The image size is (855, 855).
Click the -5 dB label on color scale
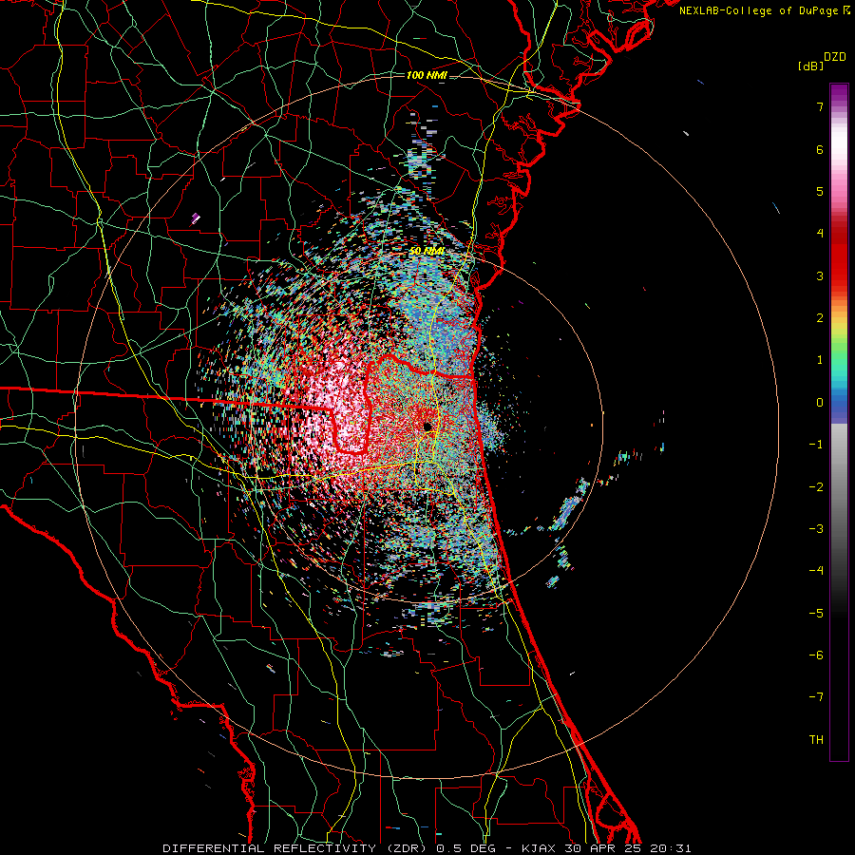click(x=816, y=614)
